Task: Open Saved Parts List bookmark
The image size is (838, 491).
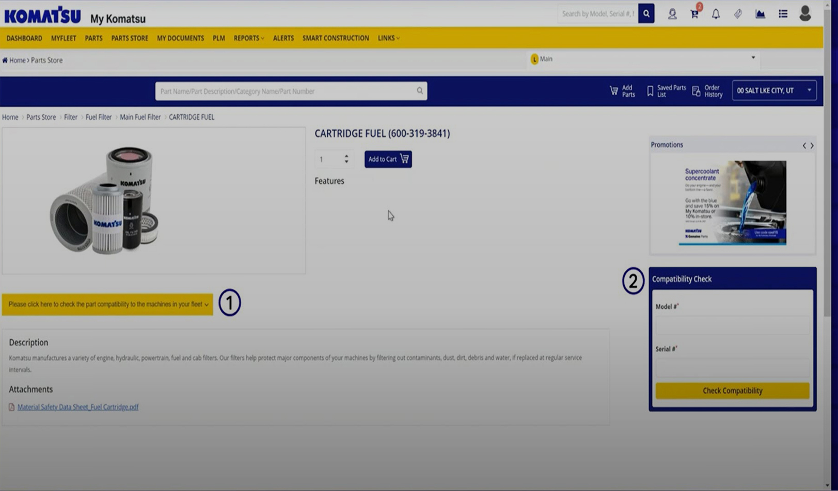Action: pyautogui.click(x=650, y=91)
